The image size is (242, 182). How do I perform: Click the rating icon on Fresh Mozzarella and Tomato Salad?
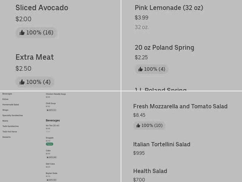pyautogui.click(x=149, y=125)
